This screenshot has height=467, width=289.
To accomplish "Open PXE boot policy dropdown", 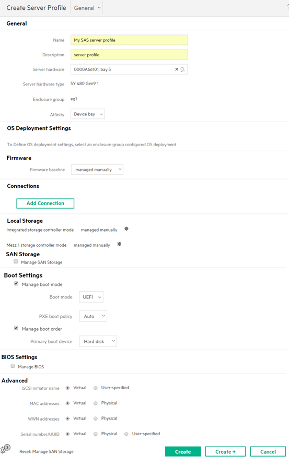I will click(x=93, y=316).
